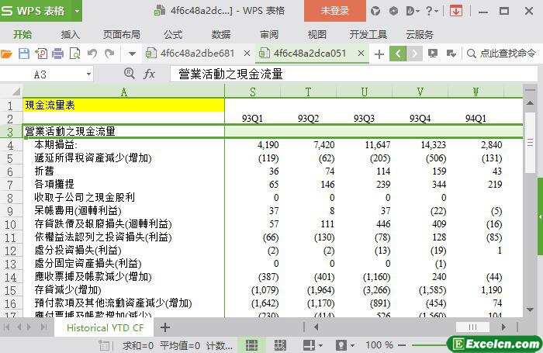Open the help question mark menu
Image resolution: width=543 pixels, height=353 pixels.
tap(431, 11)
